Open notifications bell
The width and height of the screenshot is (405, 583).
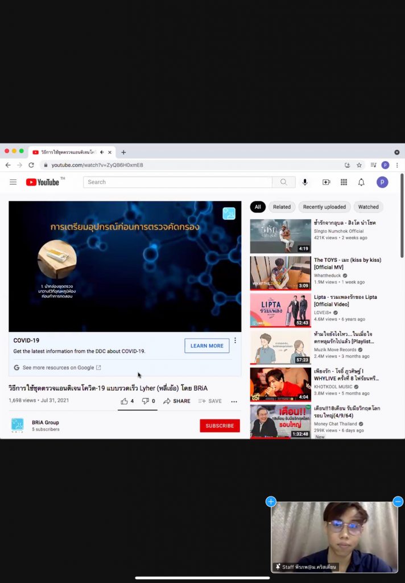(x=361, y=182)
